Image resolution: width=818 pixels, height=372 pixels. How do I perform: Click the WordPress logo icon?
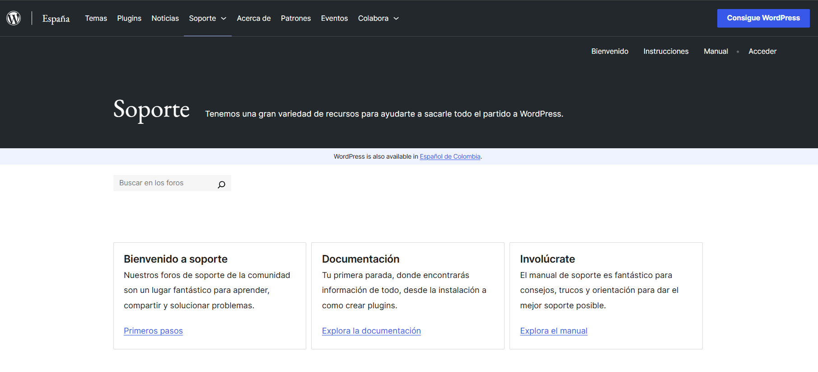click(x=14, y=18)
